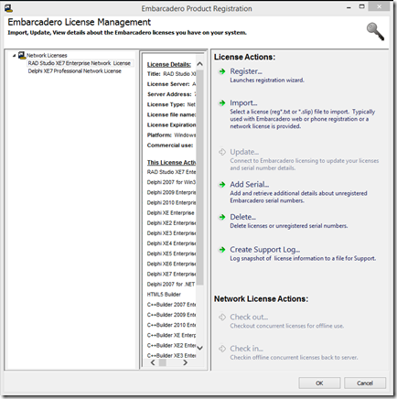397x399 pixels.
Task: Click the OK button
Action: pyautogui.click(x=319, y=383)
